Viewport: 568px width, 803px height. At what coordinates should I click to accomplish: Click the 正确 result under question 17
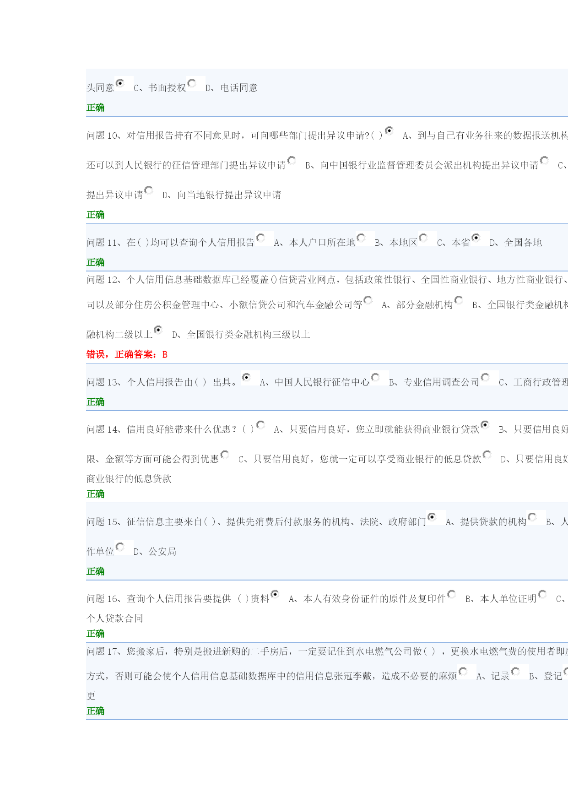[x=96, y=711]
